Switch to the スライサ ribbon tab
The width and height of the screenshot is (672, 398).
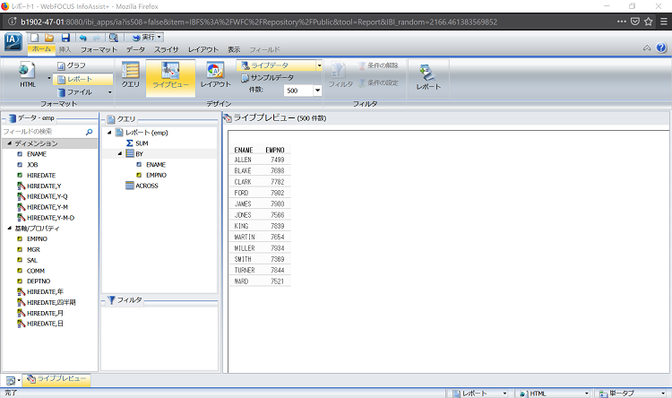(x=167, y=49)
